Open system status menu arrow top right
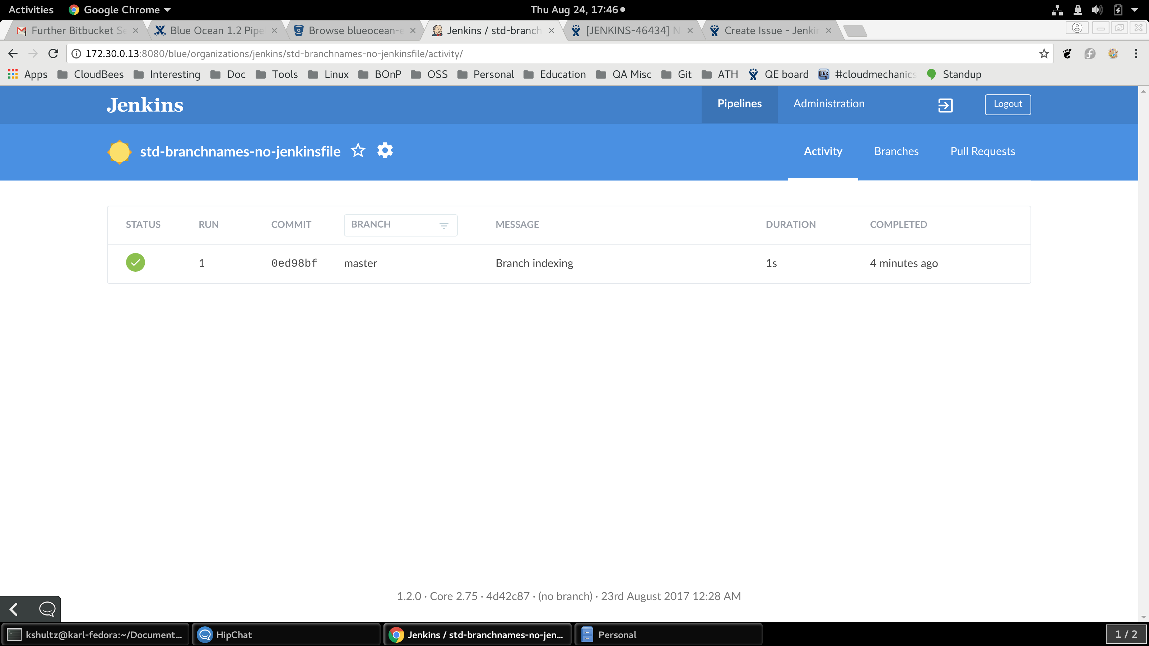 1134,9
